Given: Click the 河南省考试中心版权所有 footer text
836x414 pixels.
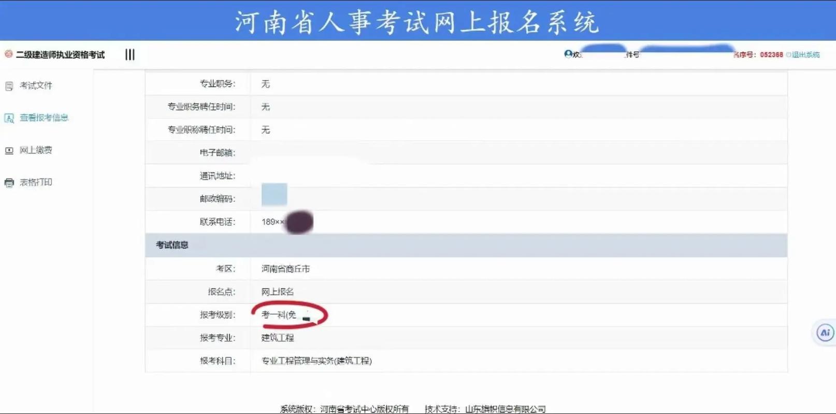Looking at the screenshot, I should [x=364, y=409].
